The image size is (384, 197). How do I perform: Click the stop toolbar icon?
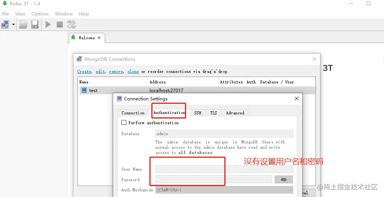(x=60, y=25)
